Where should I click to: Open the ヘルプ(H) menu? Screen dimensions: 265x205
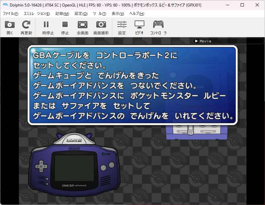pyautogui.click(x=137, y=14)
